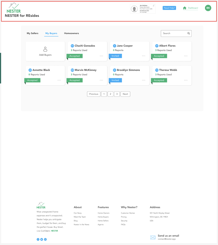
Task: Click the Theresa Webb name
Action: [168, 70]
